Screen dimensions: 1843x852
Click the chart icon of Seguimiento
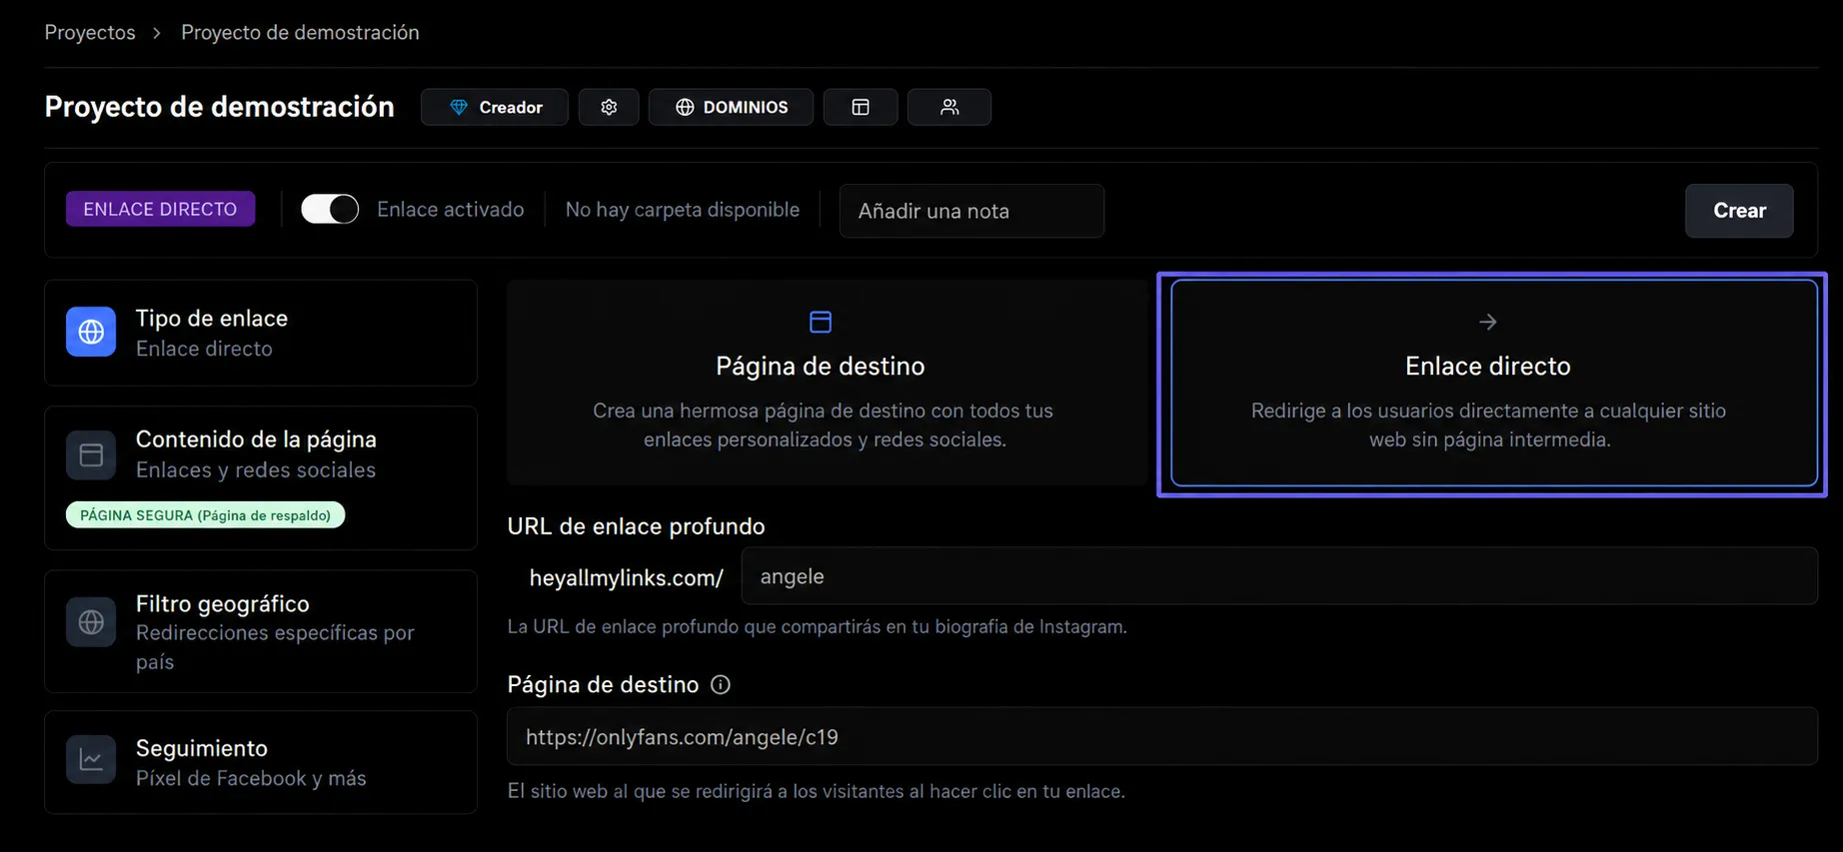[91, 760]
